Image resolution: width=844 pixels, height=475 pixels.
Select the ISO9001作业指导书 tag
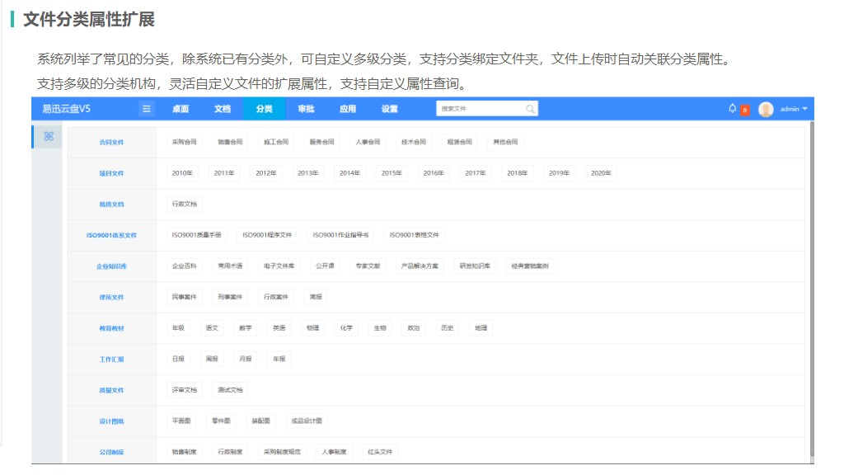[340, 235]
